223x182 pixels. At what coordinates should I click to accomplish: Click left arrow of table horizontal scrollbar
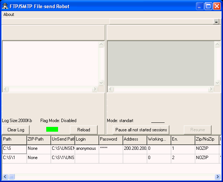[x=5, y=176]
